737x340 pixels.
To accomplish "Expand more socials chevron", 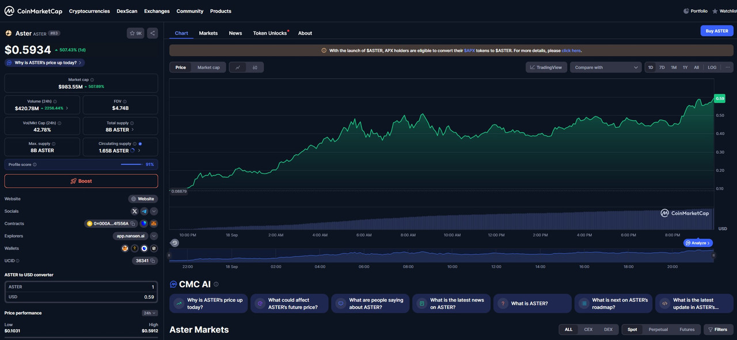I will 154,211.
